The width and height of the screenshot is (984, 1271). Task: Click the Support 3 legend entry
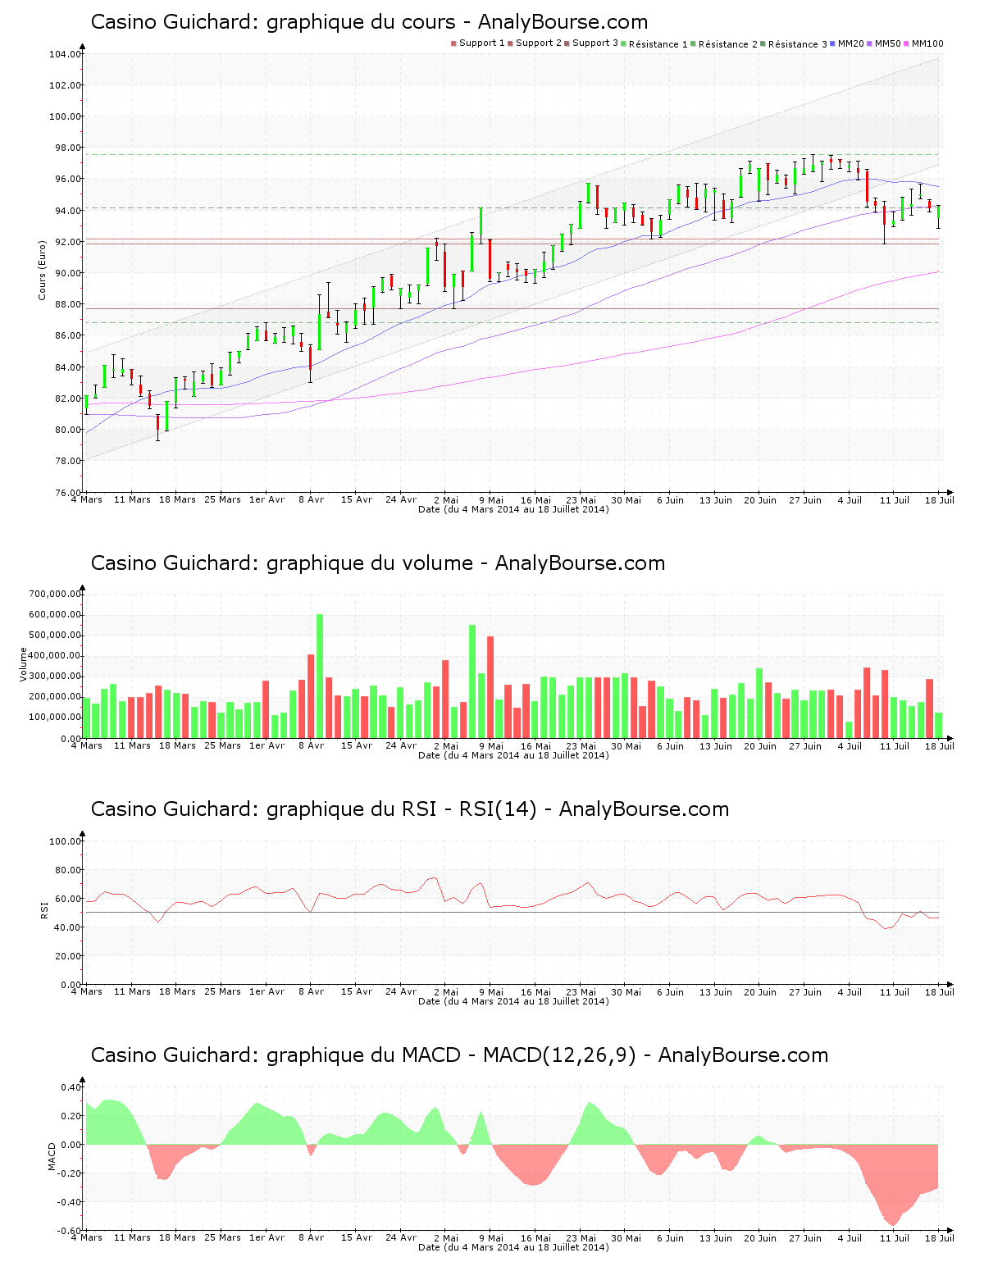pos(591,43)
